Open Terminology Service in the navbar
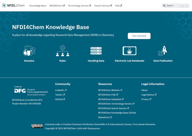This screenshot has height=136, width=192. click(x=79, y=6)
